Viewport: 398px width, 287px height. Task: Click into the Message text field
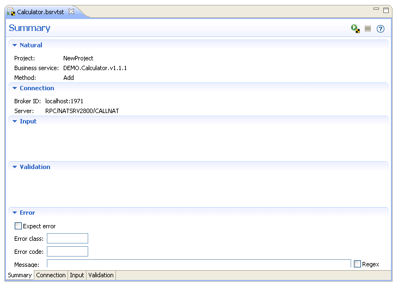[199, 264]
